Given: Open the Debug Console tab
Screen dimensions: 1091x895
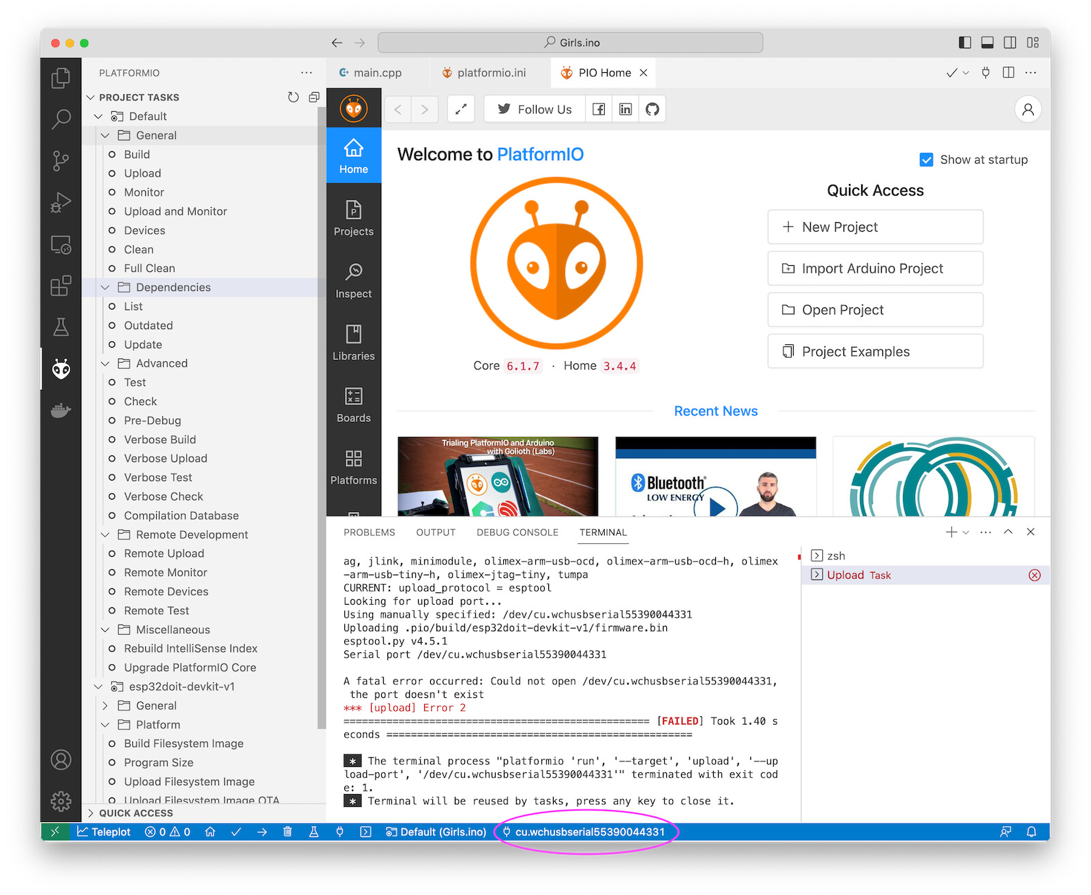Looking at the screenshot, I should pos(518,532).
